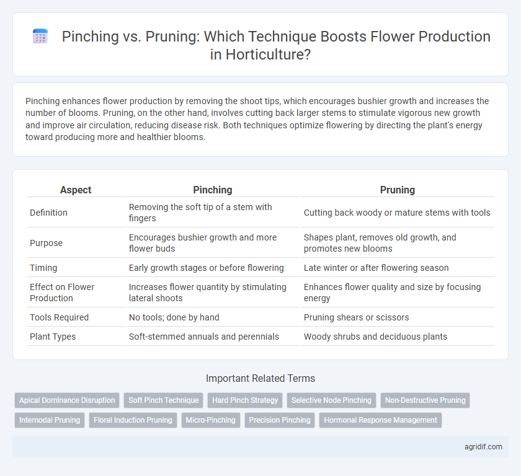Screen dimensions: 521x476
Task: Open the Apical Dominance Disruption tag
Action: [67, 400]
